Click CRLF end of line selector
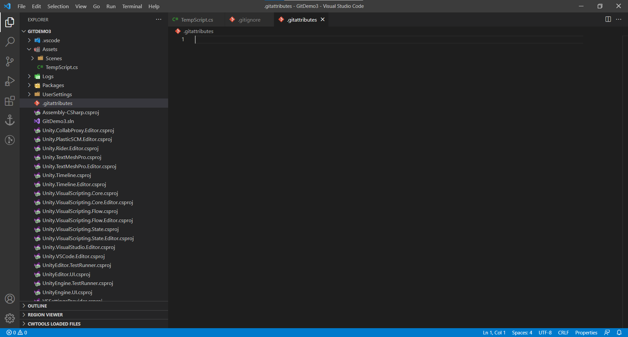This screenshot has height=337, width=628. tap(563, 332)
